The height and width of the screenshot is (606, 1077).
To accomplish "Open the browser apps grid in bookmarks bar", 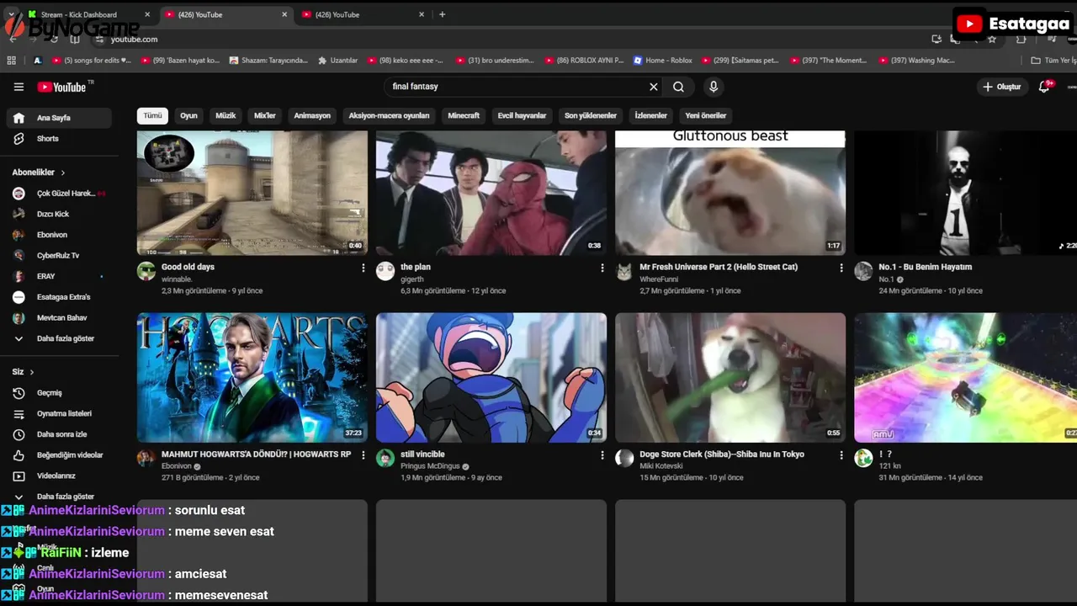I will click(x=11, y=61).
